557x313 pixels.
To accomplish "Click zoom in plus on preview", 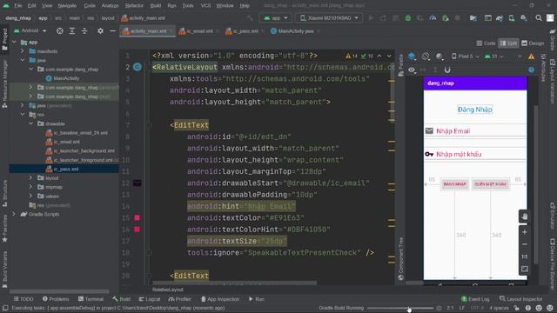I will [x=525, y=232].
